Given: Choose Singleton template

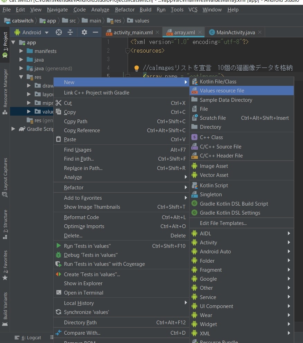Looking at the screenshot, I should click(x=241, y=194).
